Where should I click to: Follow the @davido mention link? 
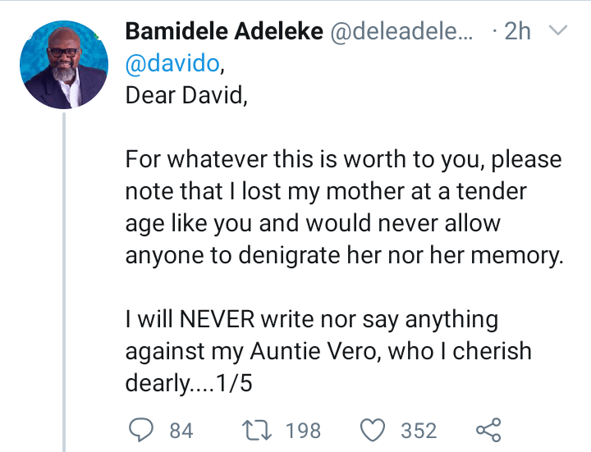(x=172, y=63)
